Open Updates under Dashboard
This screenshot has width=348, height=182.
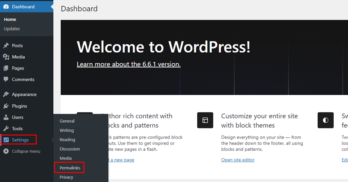pyautogui.click(x=12, y=29)
